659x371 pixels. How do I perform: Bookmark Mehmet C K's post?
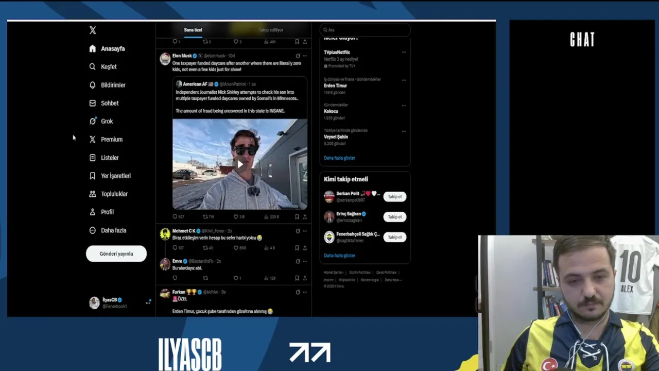(297, 248)
